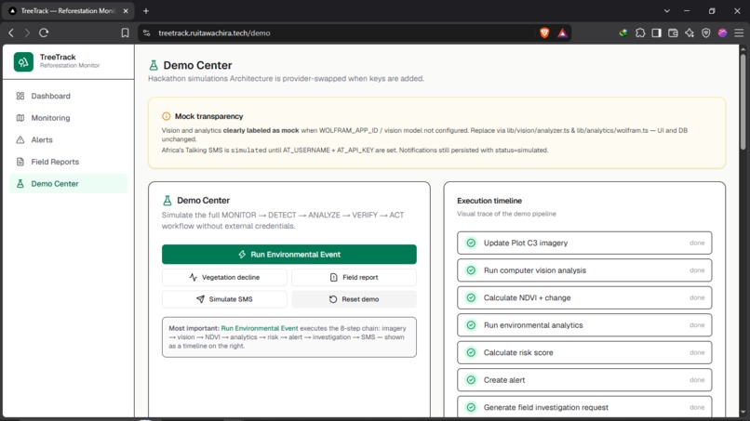Click check icon for Calculate NDVI + change
Image resolution: width=750 pixels, height=421 pixels.
coord(471,297)
